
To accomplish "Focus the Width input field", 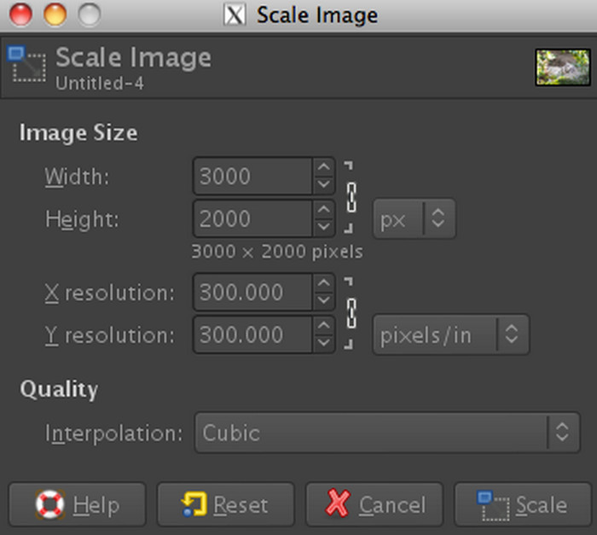I will tap(252, 177).
